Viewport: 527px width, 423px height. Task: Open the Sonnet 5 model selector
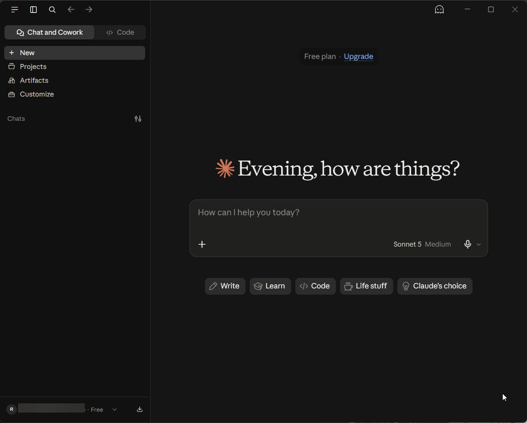pos(422,244)
